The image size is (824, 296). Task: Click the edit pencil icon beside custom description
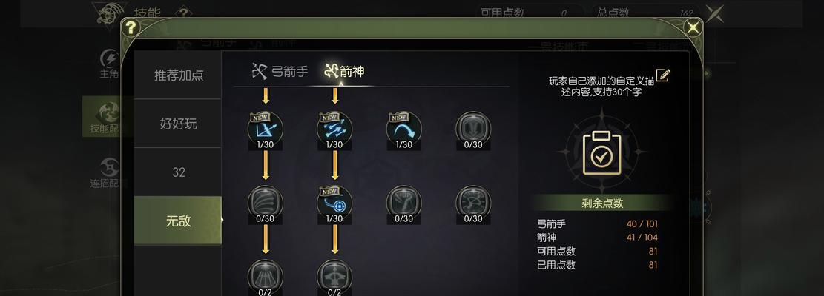tap(663, 75)
